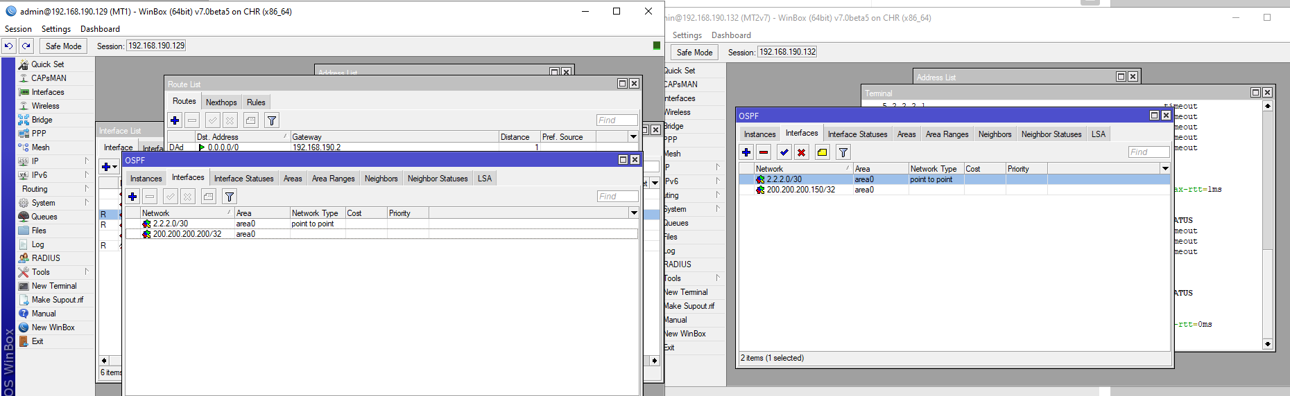Toggle Safe Mode in the MT2v7 window
Screen dimensions: 1290x396
point(694,52)
